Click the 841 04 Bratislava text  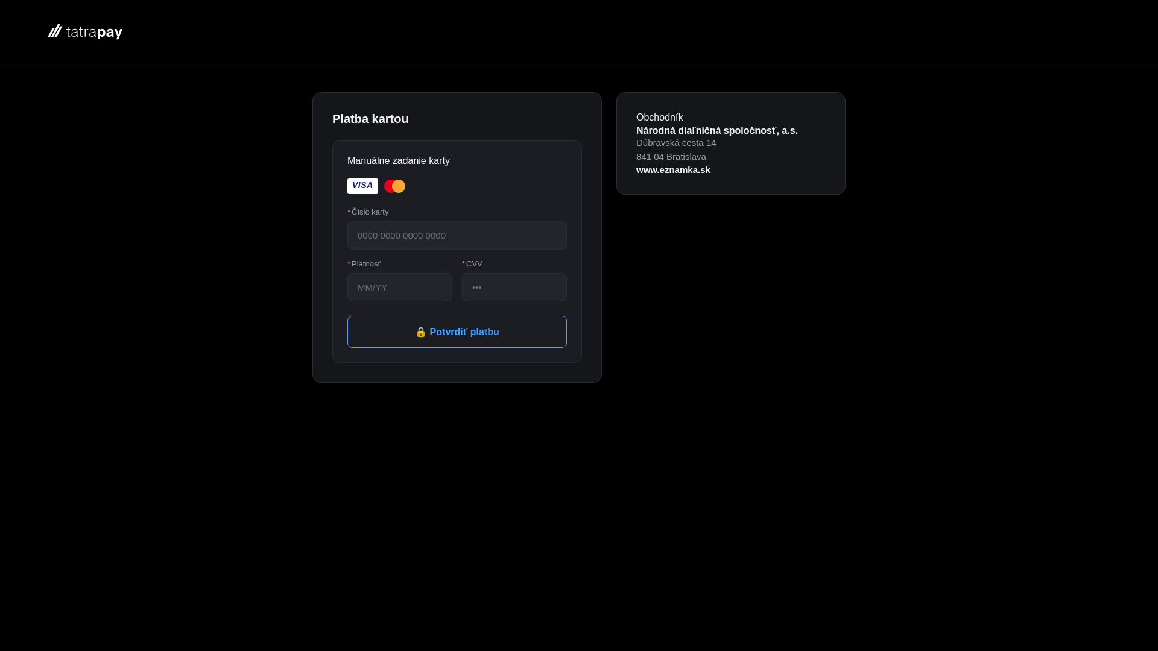click(x=671, y=157)
